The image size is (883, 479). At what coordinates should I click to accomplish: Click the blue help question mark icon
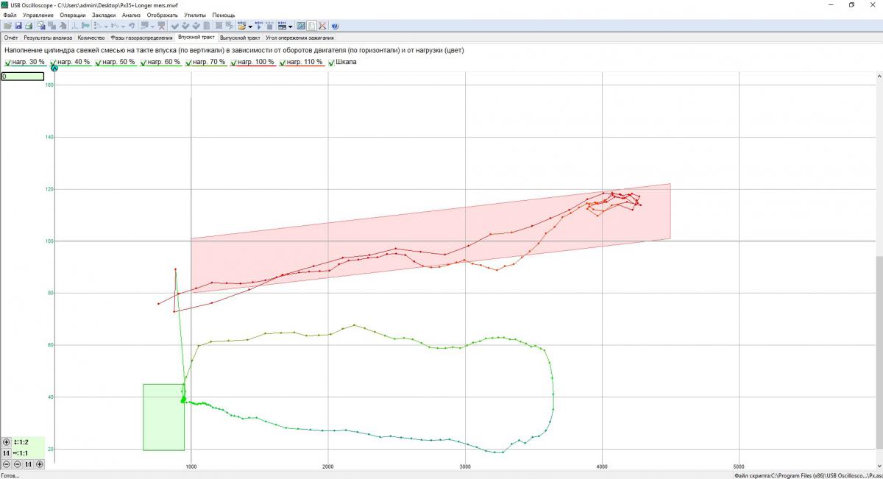(335, 26)
